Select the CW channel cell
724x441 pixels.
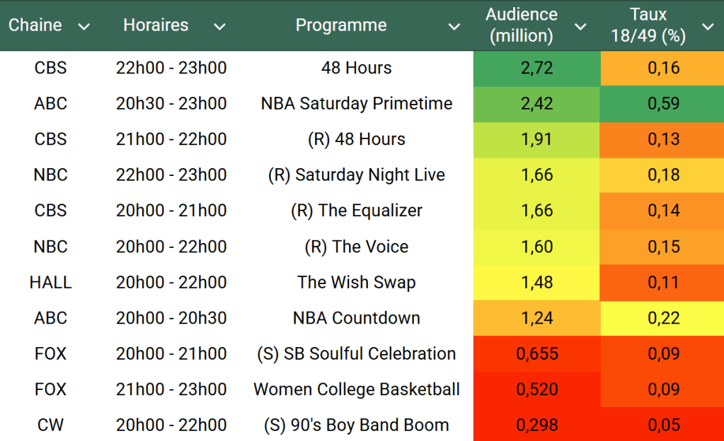[50, 425]
